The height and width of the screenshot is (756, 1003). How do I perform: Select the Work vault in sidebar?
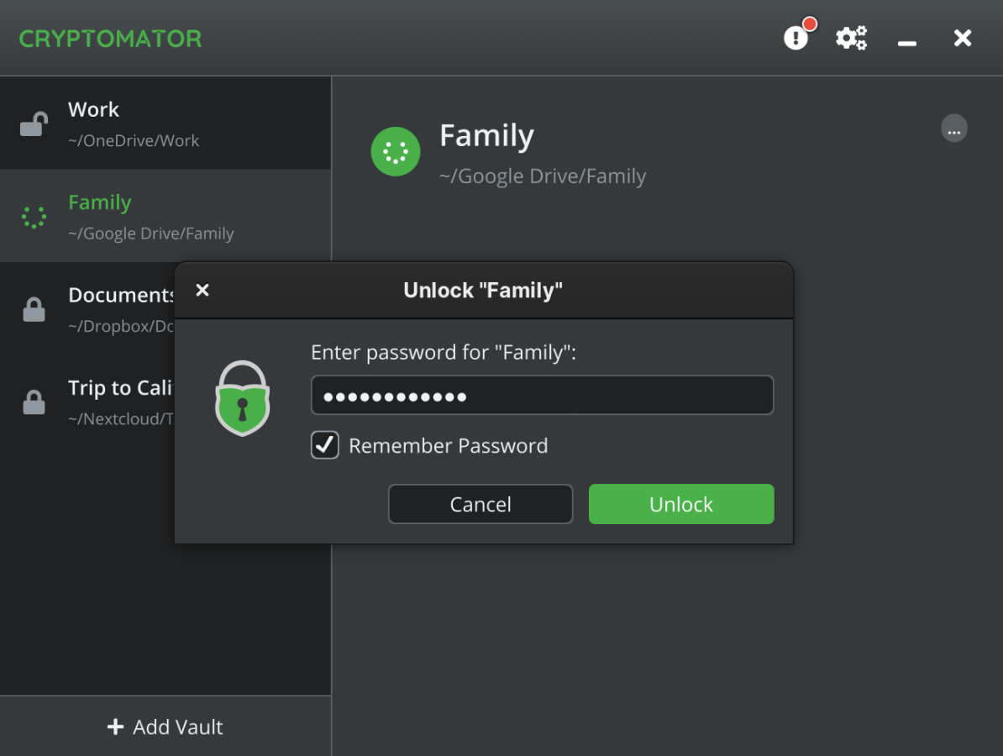click(168, 123)
